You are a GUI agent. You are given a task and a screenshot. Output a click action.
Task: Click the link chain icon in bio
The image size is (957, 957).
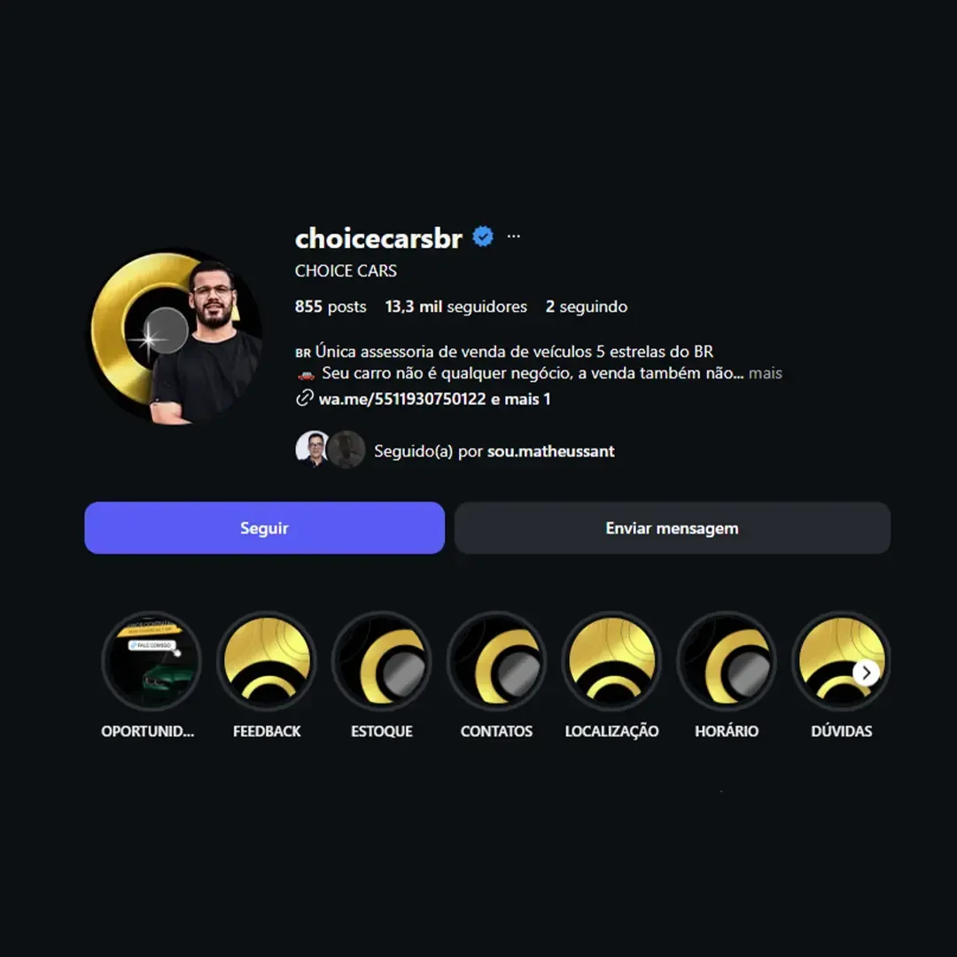click(305, 399)
